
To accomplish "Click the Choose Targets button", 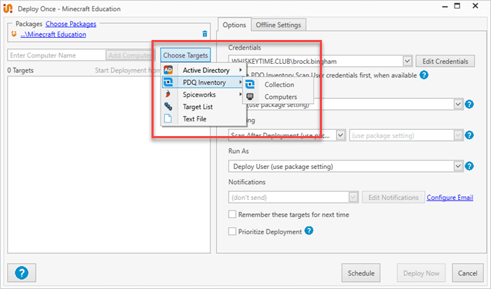I will [185, 55].
